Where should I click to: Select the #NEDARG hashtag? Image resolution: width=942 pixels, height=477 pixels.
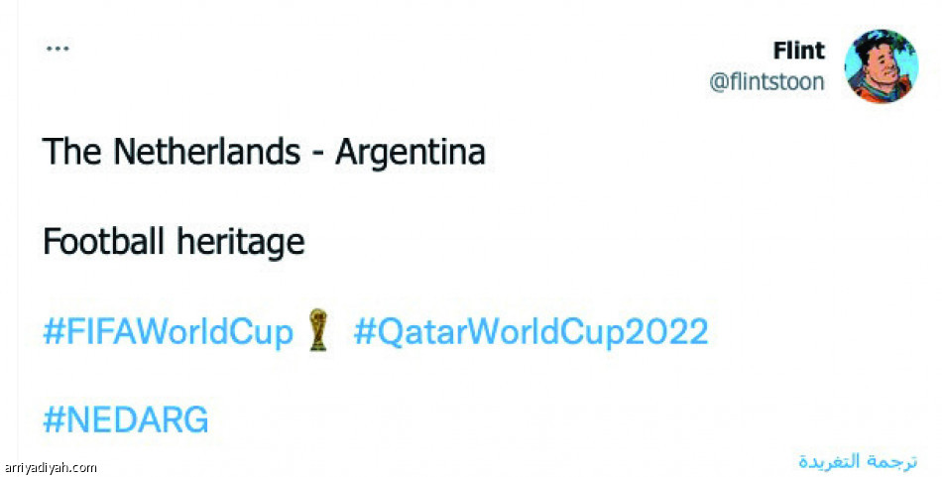click(x=126, y=419)
